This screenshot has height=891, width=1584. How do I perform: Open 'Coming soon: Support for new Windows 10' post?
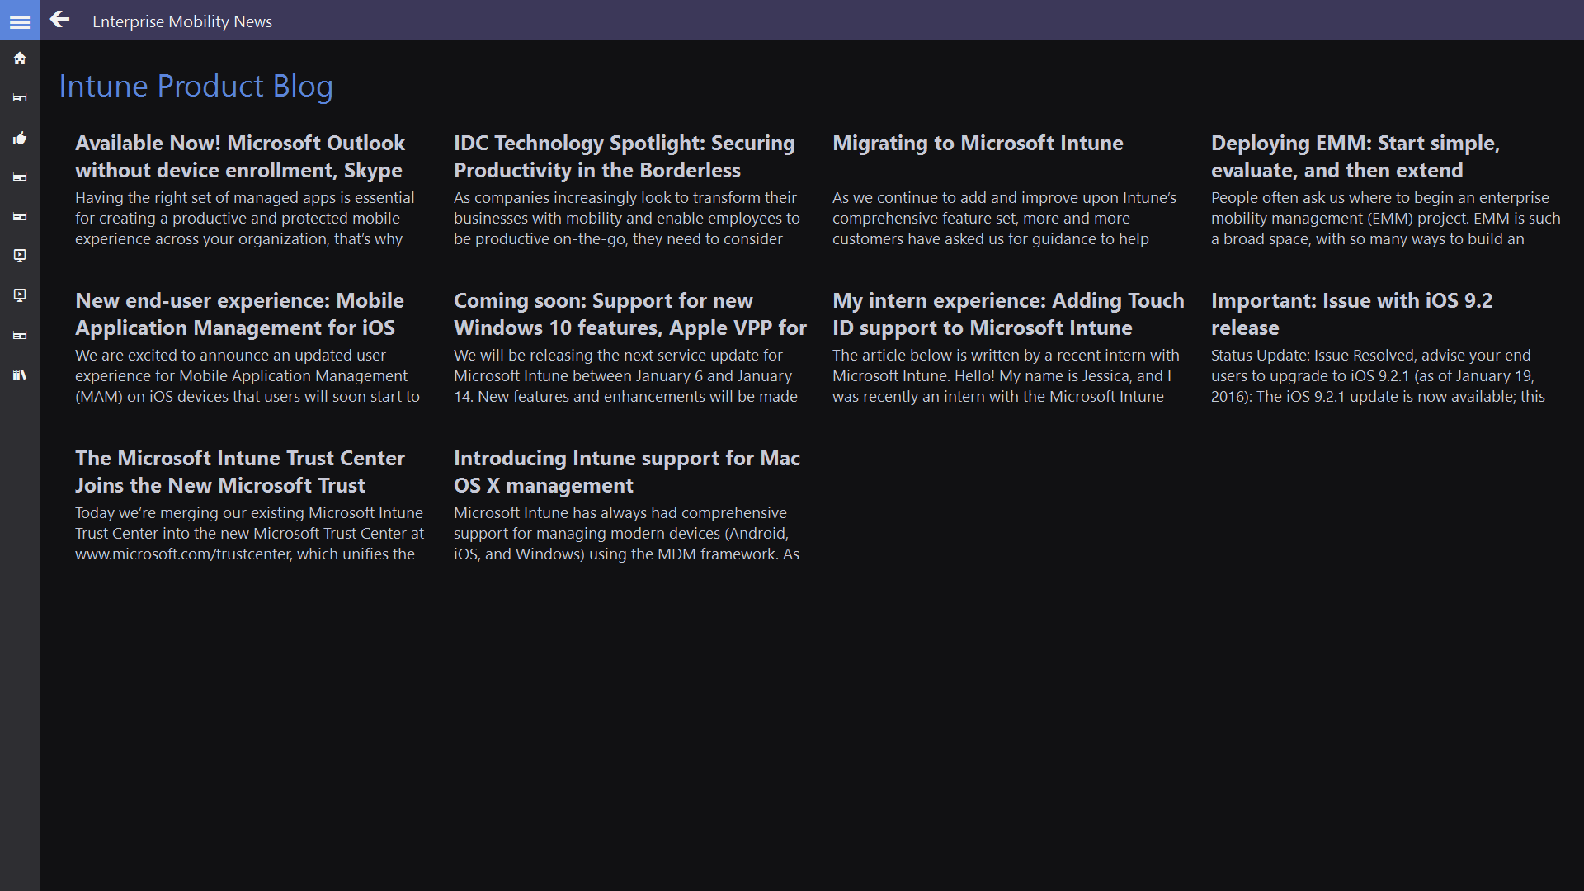click(x=629, y=313)
